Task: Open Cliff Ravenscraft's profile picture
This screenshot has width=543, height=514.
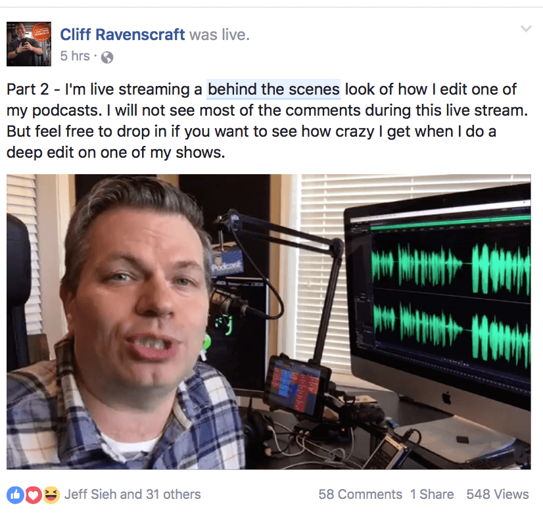Action: click(29, 44)
